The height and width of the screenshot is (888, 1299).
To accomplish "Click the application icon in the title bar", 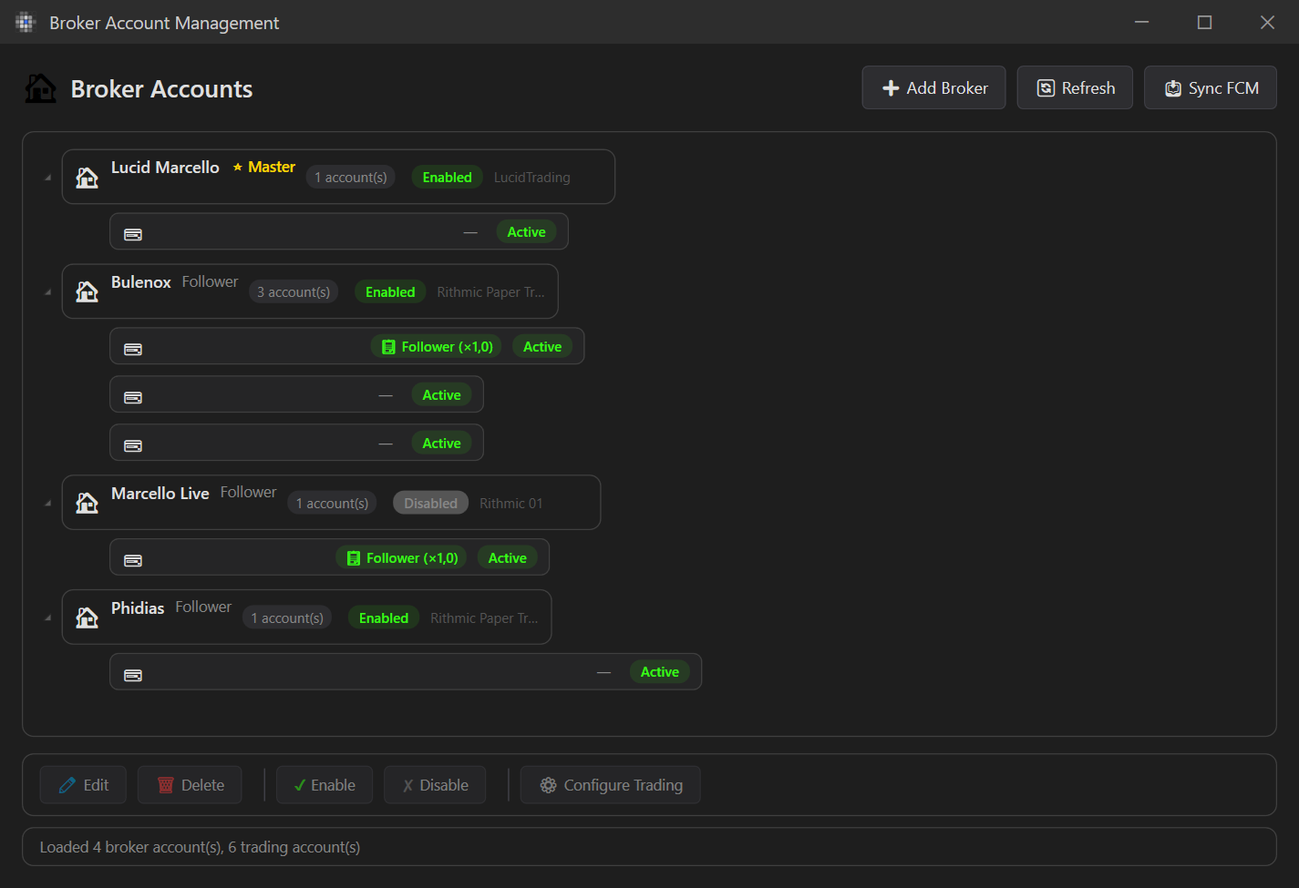I will click(25, 23).
